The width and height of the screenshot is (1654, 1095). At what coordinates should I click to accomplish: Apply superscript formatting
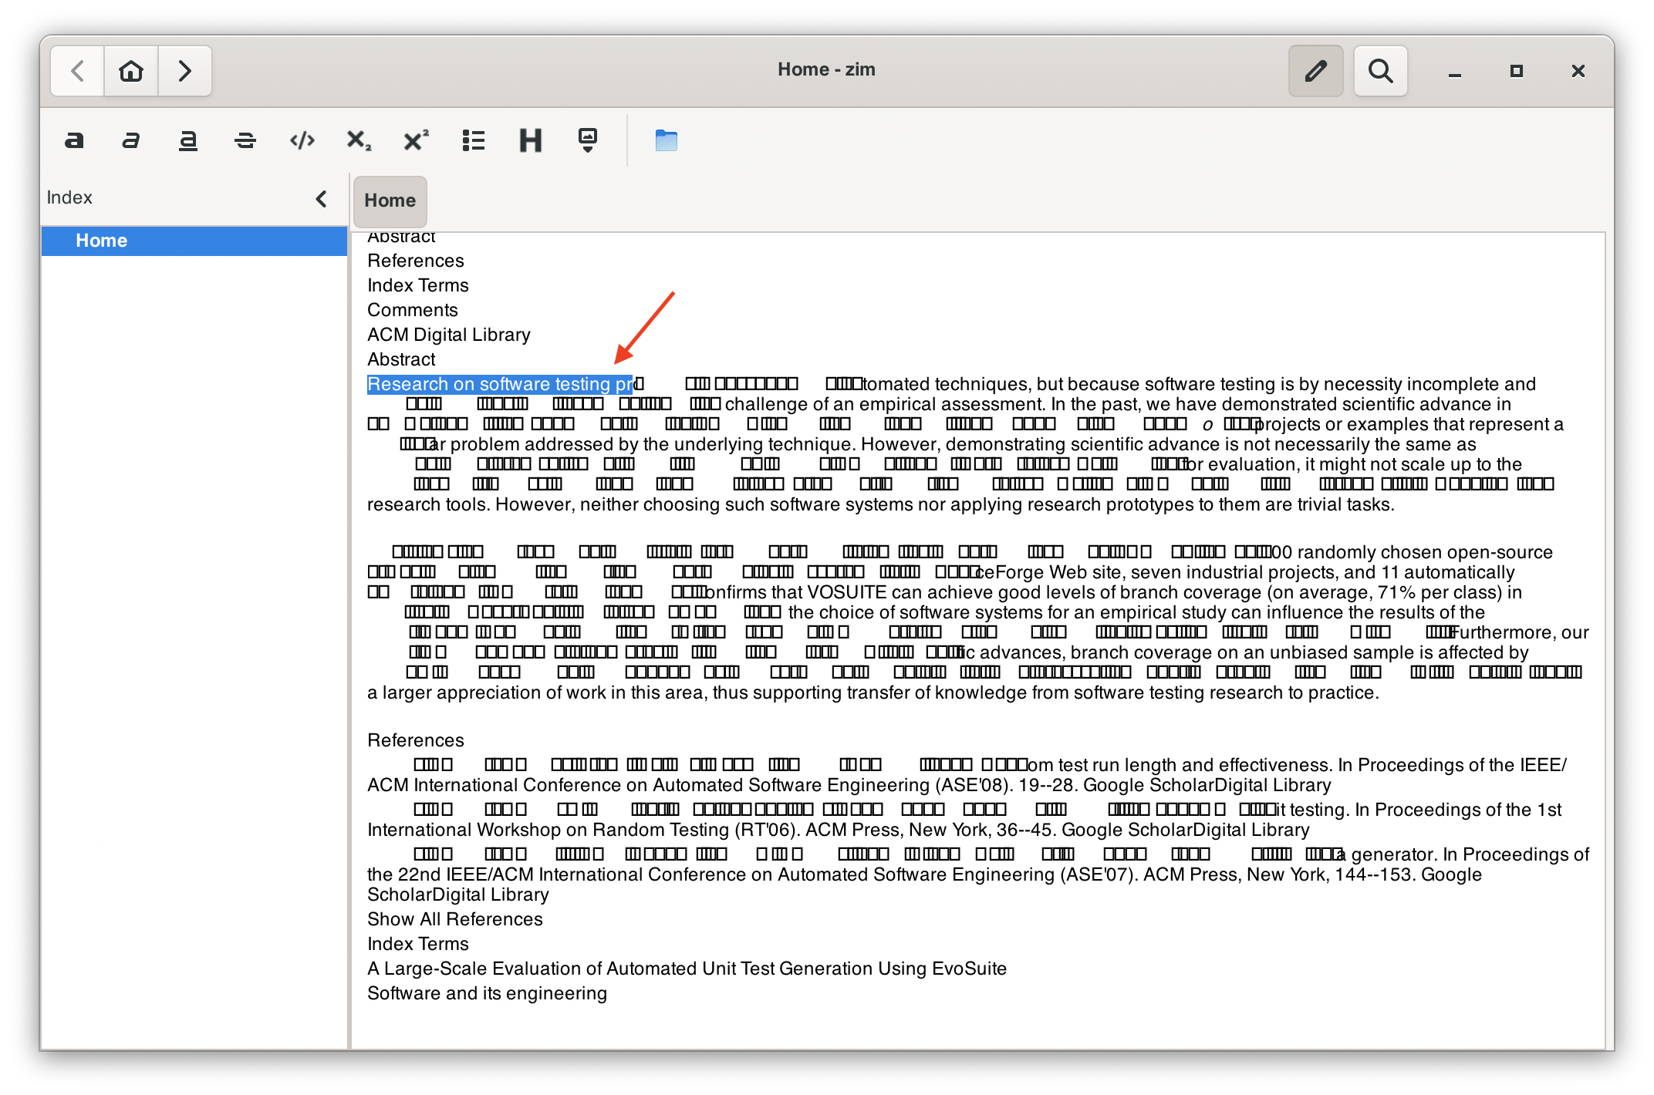(415, 140)
